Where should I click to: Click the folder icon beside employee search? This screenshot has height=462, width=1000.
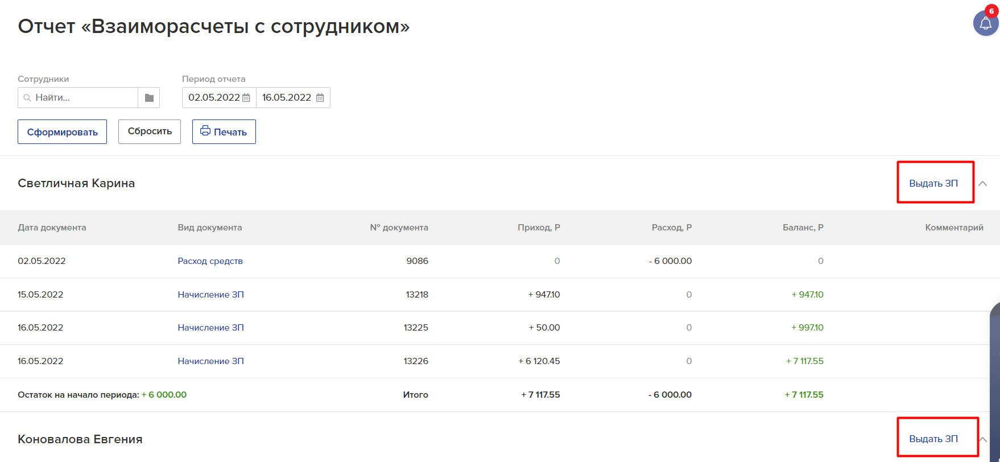click(x=149, y=98)
